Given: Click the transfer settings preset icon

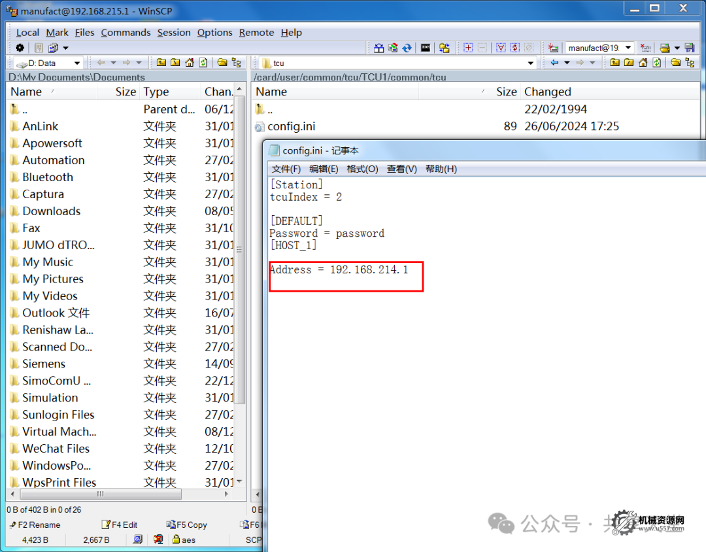Looking at the screenshot, I should [665, 48].
